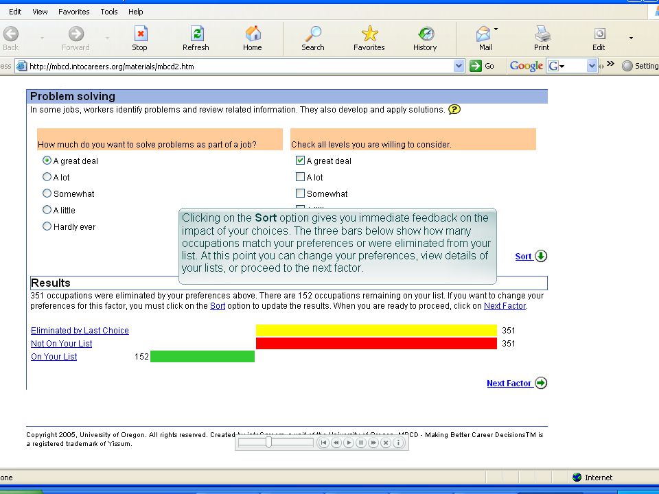659x494 pixels.
Task: Open the Google G search-type dropdown
Action: click(x=562, y=67)
